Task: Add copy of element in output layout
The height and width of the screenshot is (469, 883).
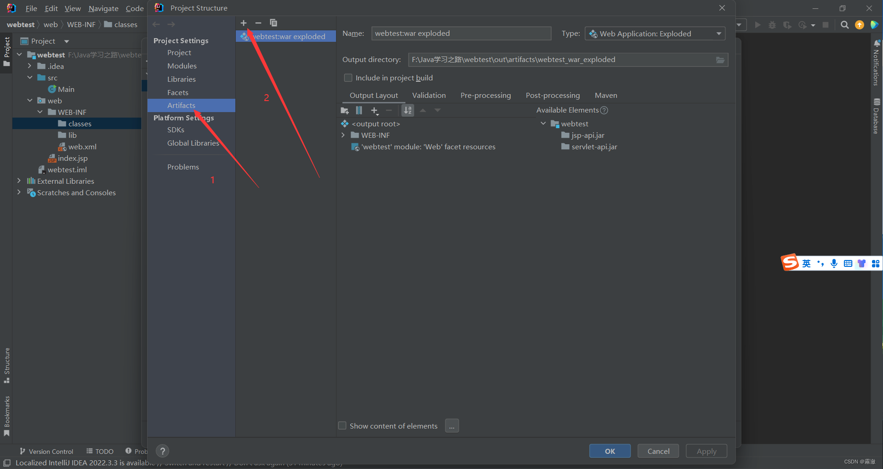Action: (375, 110)
